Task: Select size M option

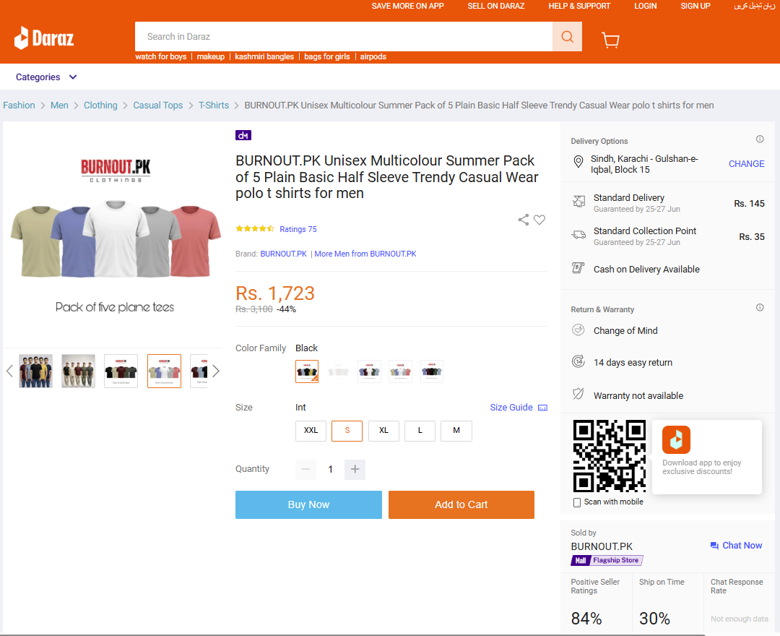Action: [456, 431]
